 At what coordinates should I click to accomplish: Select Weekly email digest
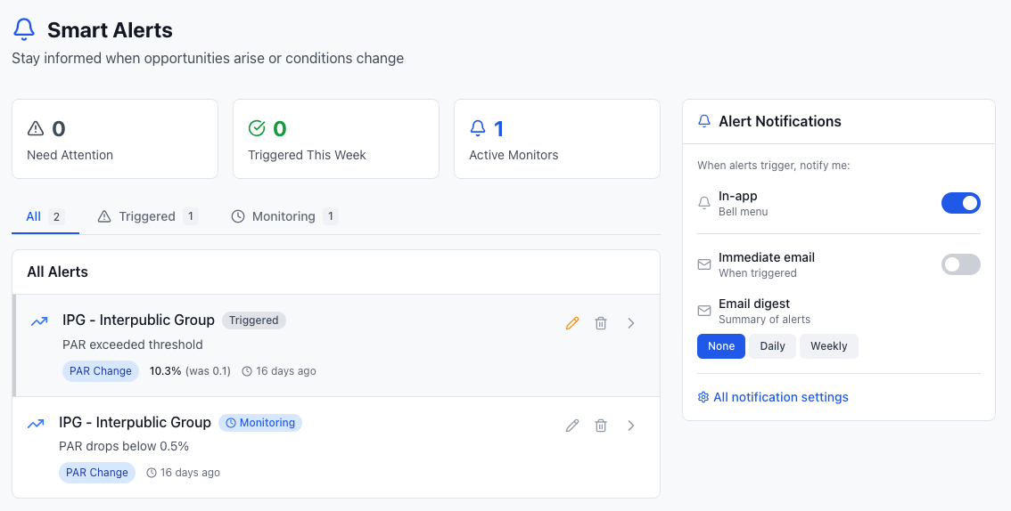pos(828,346)
